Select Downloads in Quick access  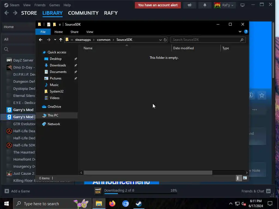pos(58,65)
